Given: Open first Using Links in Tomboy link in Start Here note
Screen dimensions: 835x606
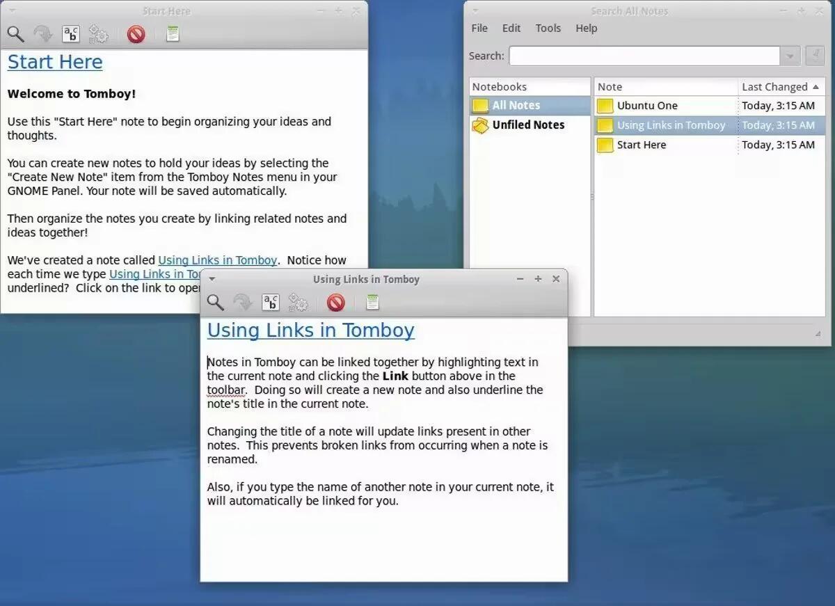Looking at the screenshot, I should tap(218, 260).
